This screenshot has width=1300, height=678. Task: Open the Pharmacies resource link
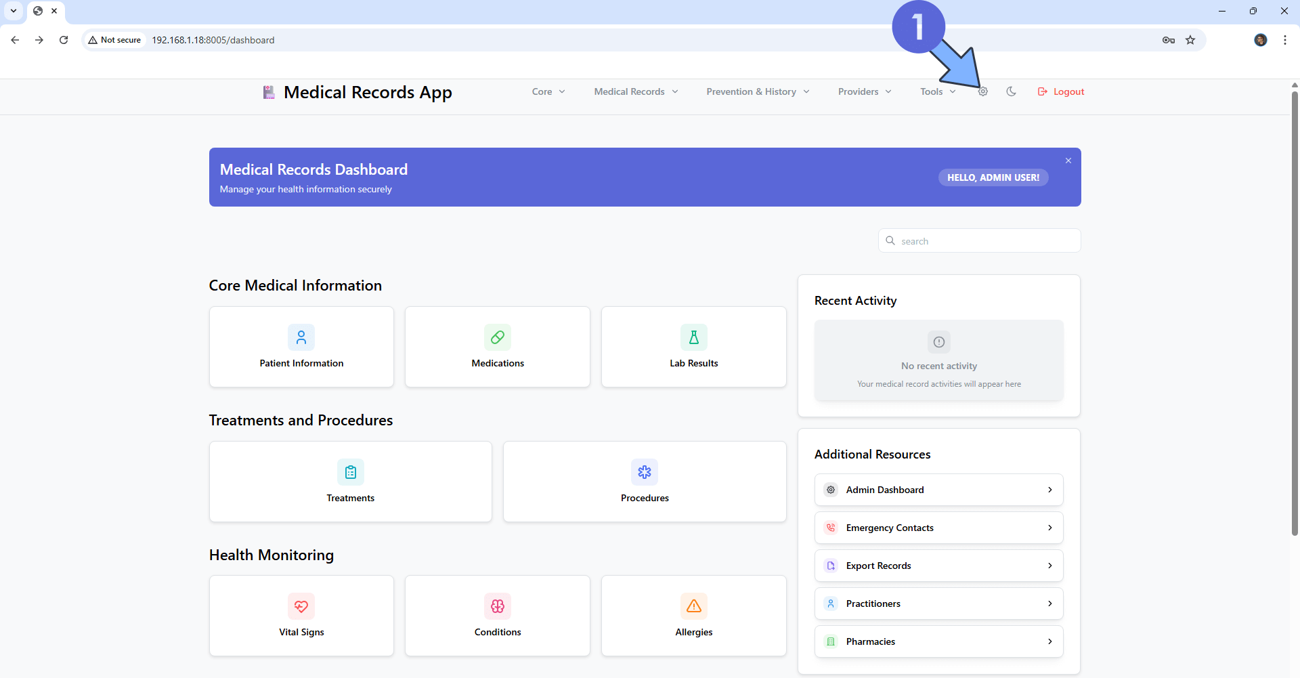939,641
